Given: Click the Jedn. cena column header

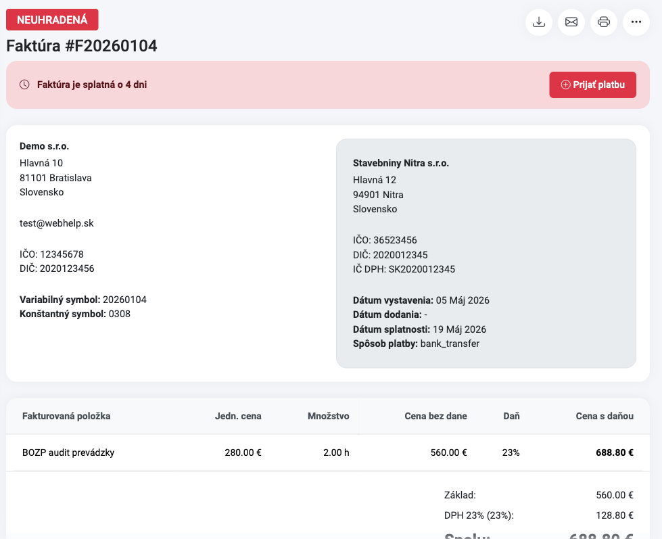Looking at the screenshot, I should pyautogui.click(x=238, y=416).
